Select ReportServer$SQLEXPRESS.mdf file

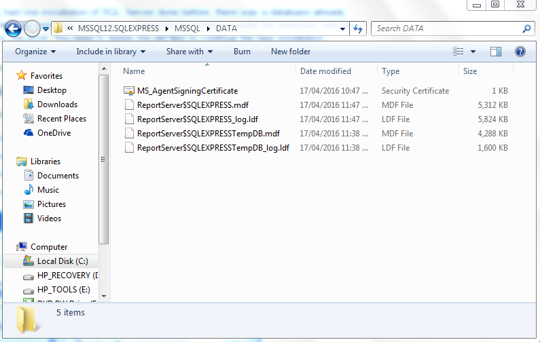pyautogui.click(x=192, y=105)
